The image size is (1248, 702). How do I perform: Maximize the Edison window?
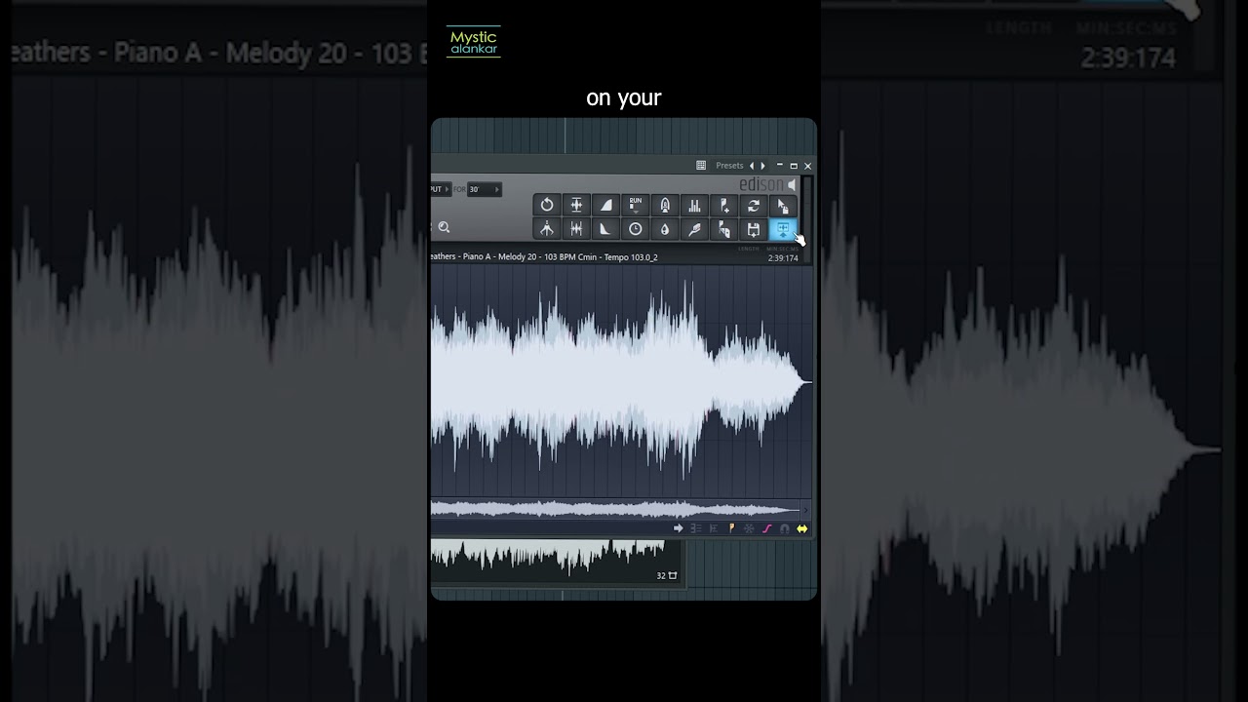click(x=794, y=166)
